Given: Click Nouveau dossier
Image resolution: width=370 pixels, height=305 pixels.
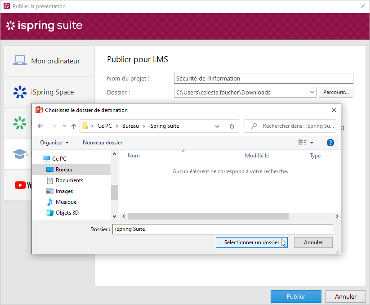Looking at the screenshot, I should [x=103, y=143].
